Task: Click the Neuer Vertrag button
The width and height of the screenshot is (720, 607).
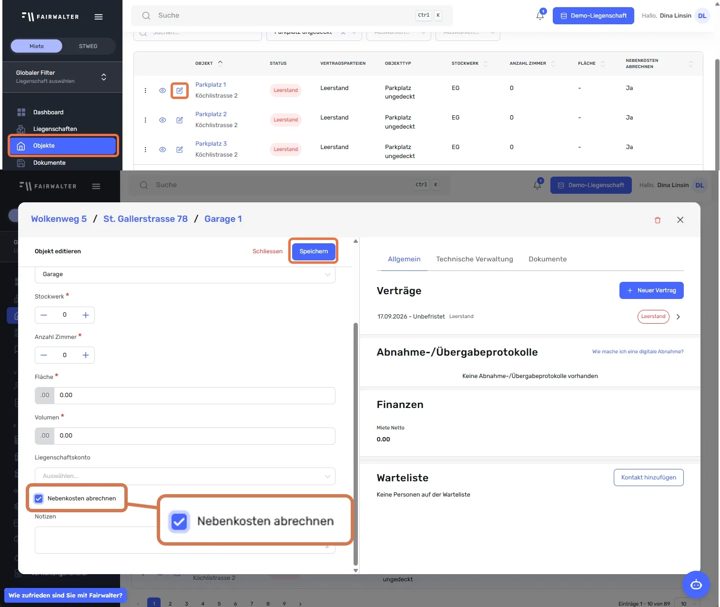Action: coord(651,290)
